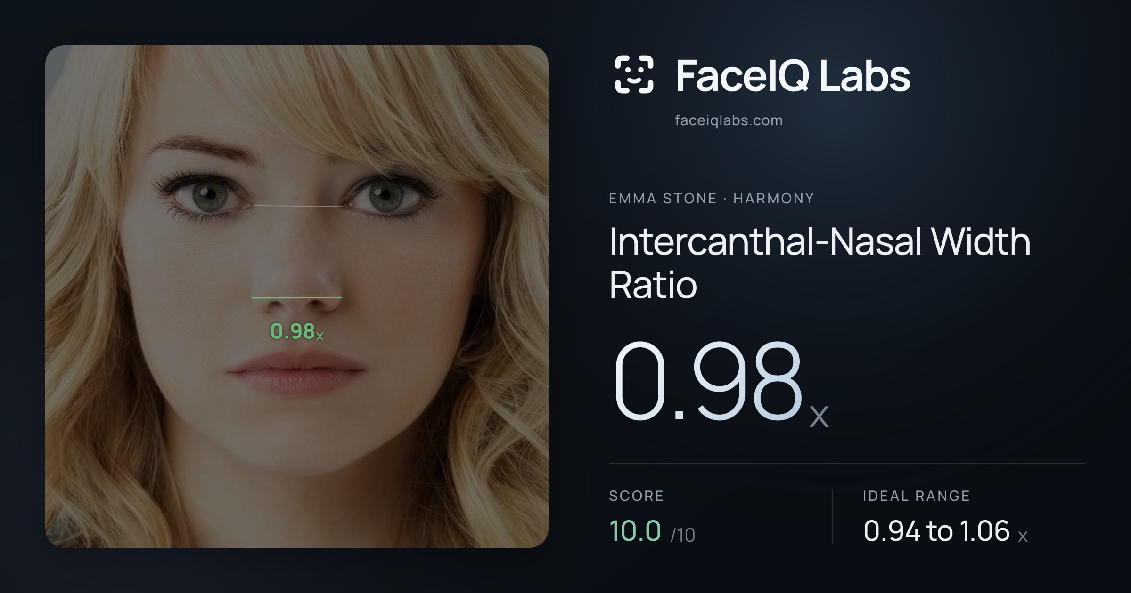The height and width of the screenshot is (593, 1131).
Task: Click the 10.0 score value
Action: (635, 531)
